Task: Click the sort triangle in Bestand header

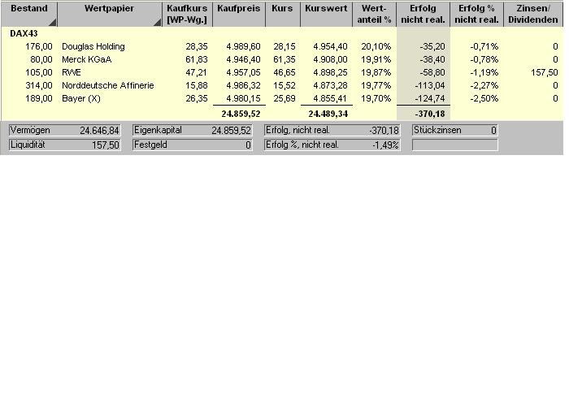Action: click(53, 23)
